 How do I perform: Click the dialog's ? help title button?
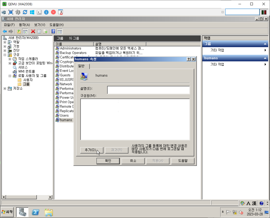point(189,59)
